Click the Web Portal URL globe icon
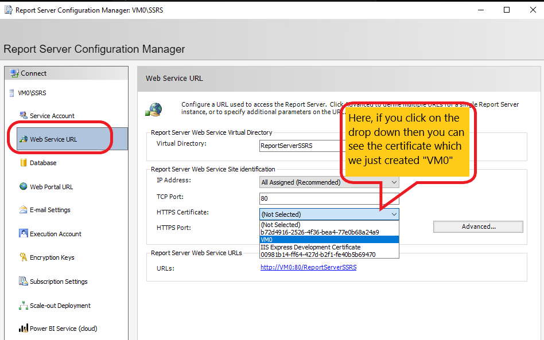Viewport: 544px width, 340px height. (24, 186)
